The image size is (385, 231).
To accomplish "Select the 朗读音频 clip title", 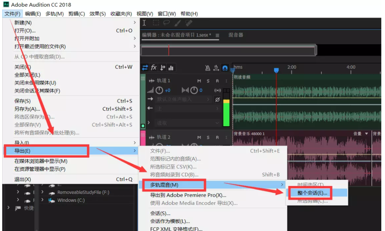I will 242,77.
